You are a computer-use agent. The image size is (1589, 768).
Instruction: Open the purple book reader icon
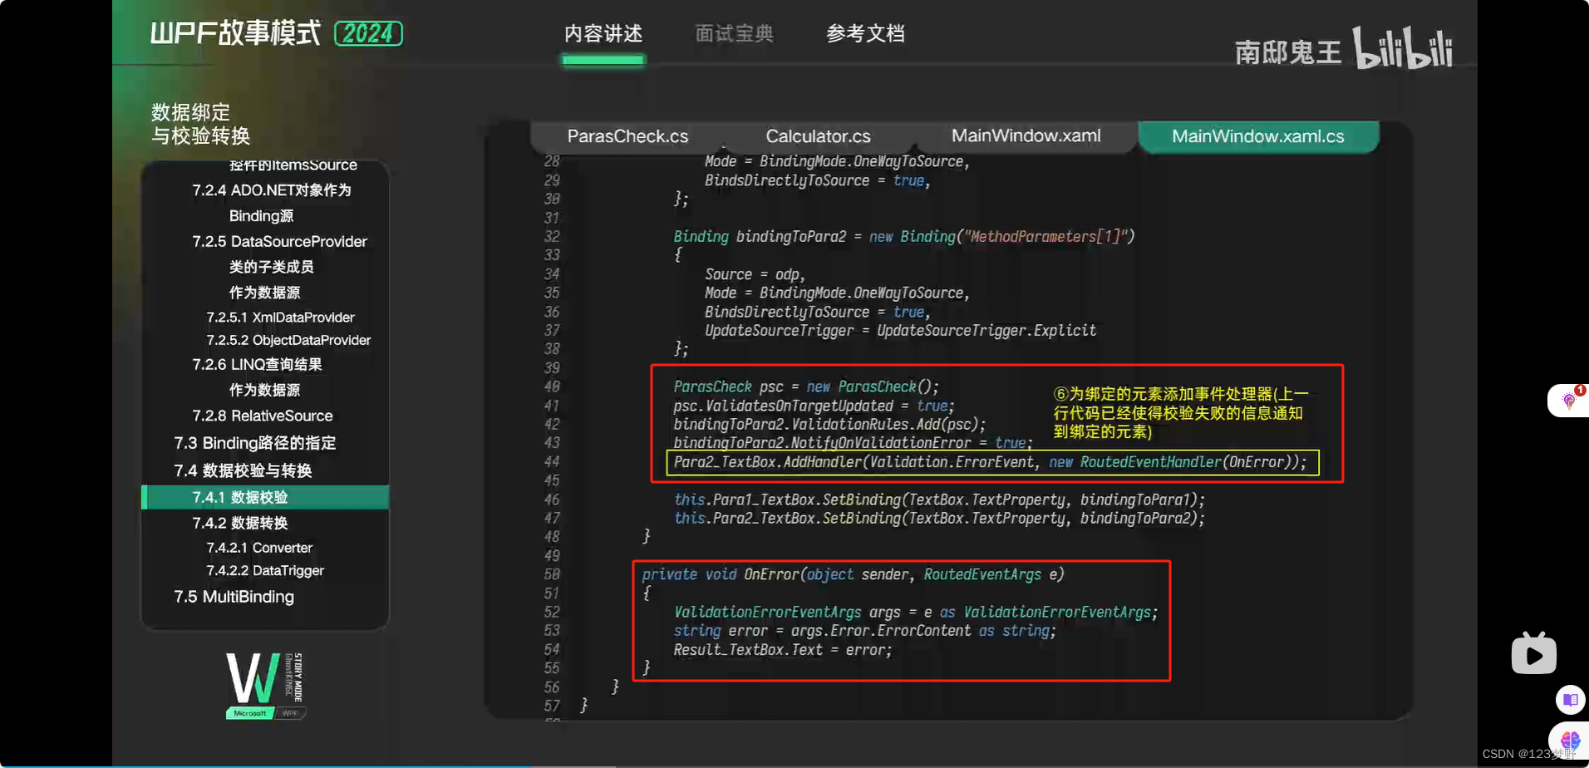1570,700
